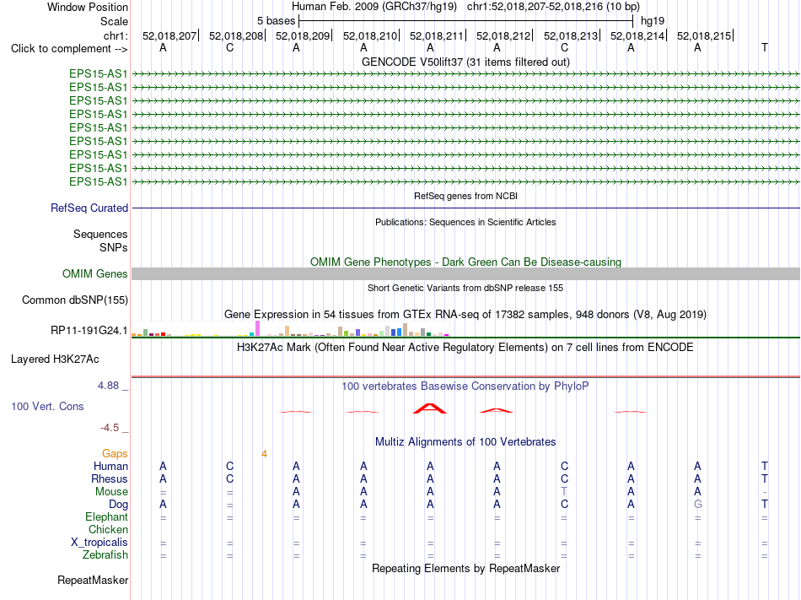Click the gray T in Mouse row
801x600 pixels.
click(564, 492)
